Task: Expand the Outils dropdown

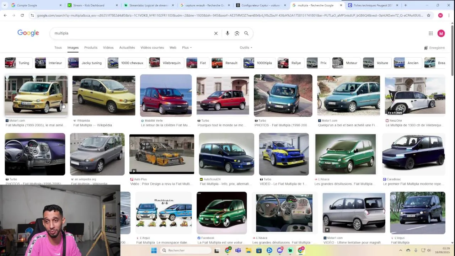Action: pyautogui.click(x=246, y=47)
